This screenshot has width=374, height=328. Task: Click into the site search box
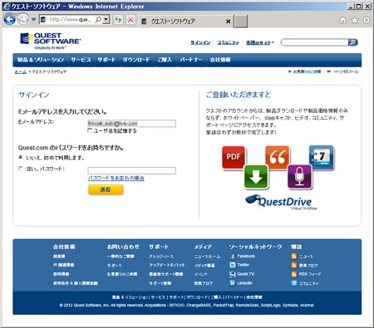click(314, 42)
